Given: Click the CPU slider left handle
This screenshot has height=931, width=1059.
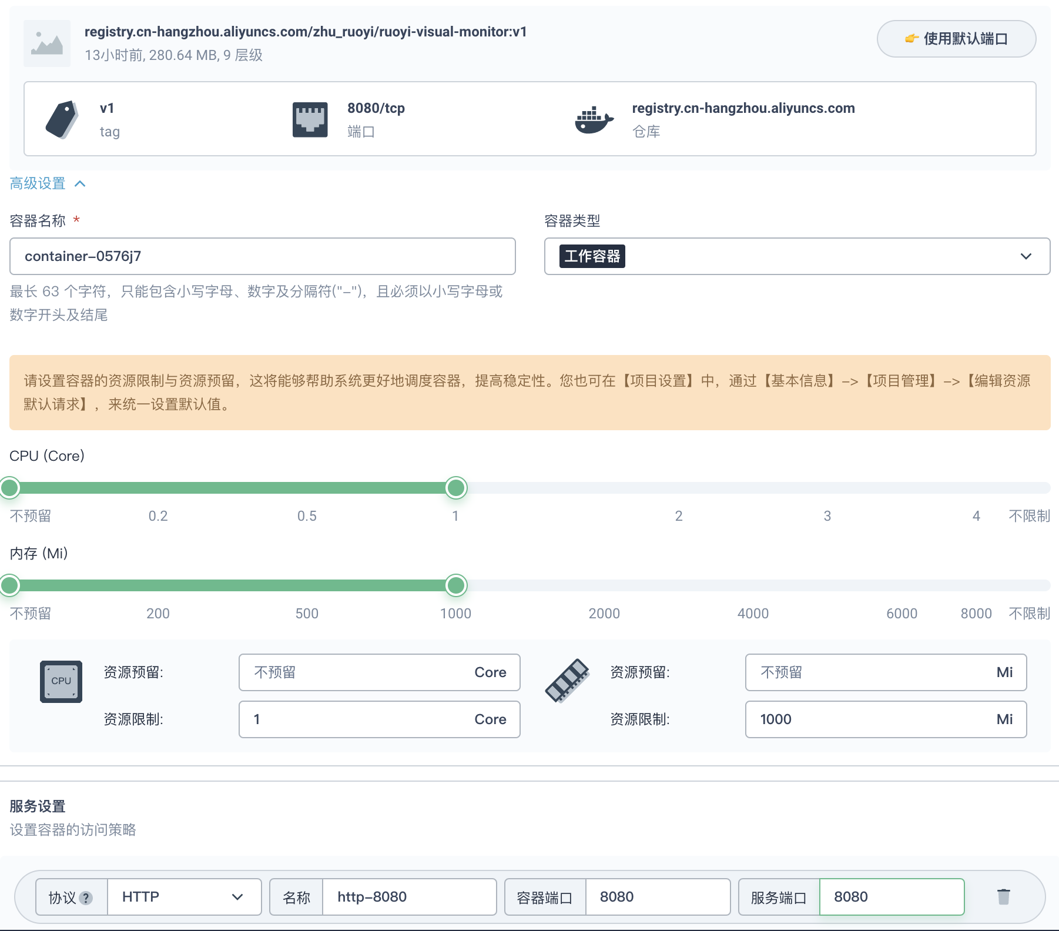Looking at the screenshot, I should pos(9,488).
